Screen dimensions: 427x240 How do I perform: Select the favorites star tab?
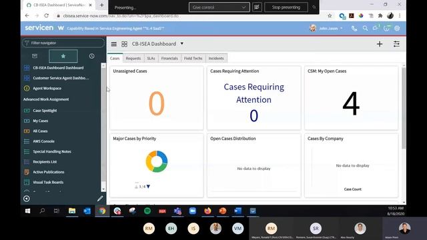(x=63, y=56)
